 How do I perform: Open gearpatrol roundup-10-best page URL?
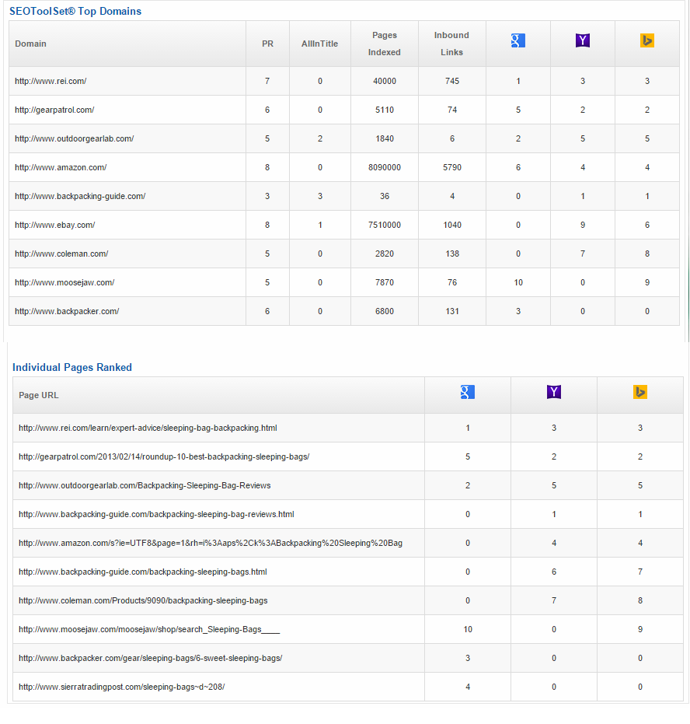164,456
